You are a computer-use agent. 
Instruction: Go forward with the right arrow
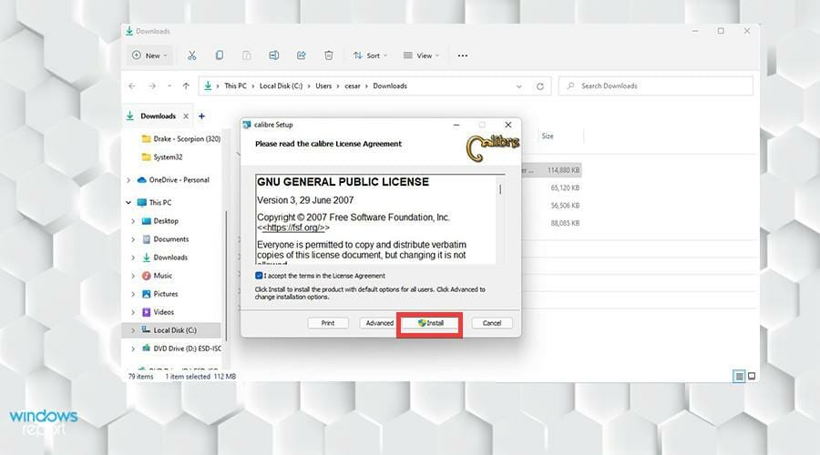point(151,86)
